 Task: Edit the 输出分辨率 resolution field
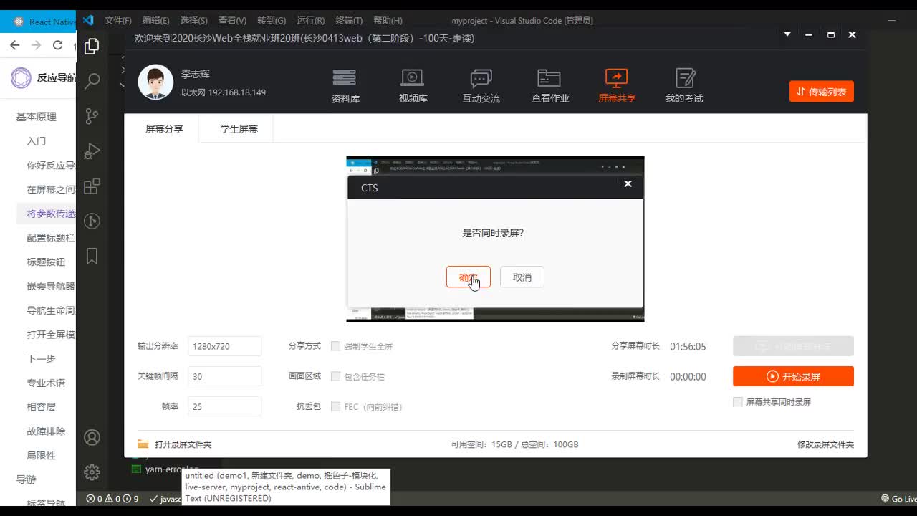point(224,345)
